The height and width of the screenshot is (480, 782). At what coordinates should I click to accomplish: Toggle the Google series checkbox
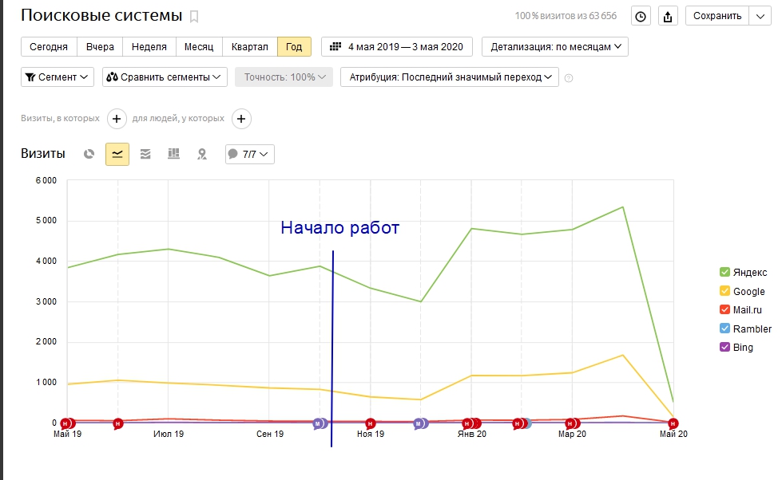click(x=724, y=292)
